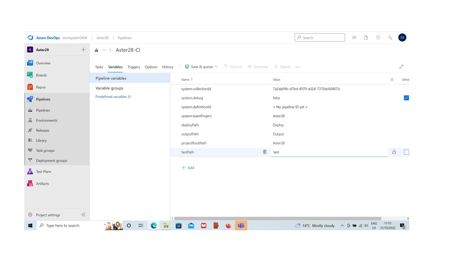This screenshot has height=253, width=450.
Task: Open the help question mark icon
Action: 378,38
